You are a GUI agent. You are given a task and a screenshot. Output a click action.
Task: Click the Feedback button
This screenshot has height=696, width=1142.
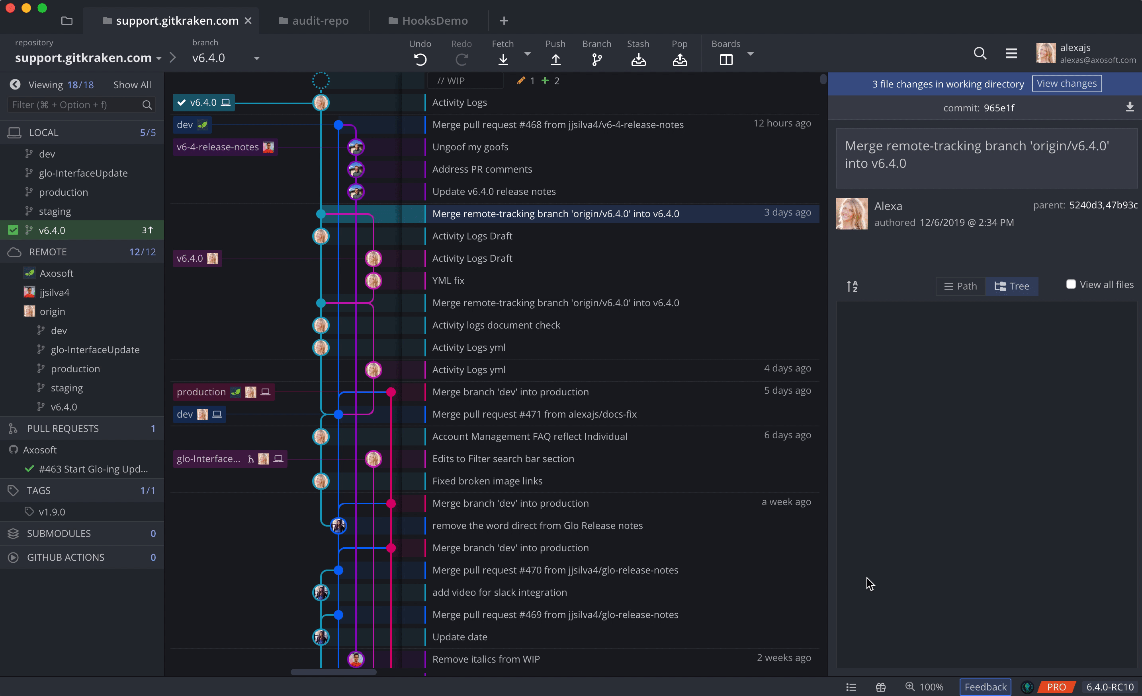(985, 687)
